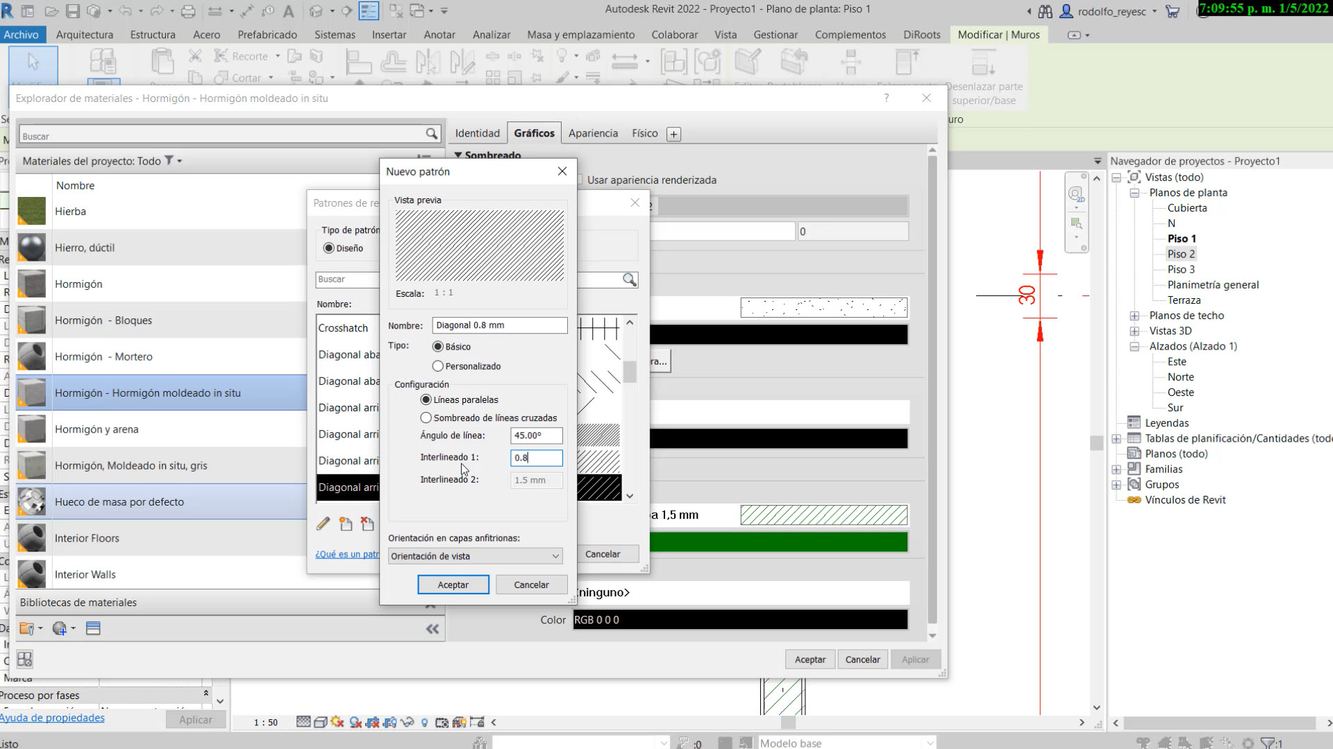Click the Save icon in quick access toolbar
1333x749 pixels.
pyautogui.click(x=72, y=11)
